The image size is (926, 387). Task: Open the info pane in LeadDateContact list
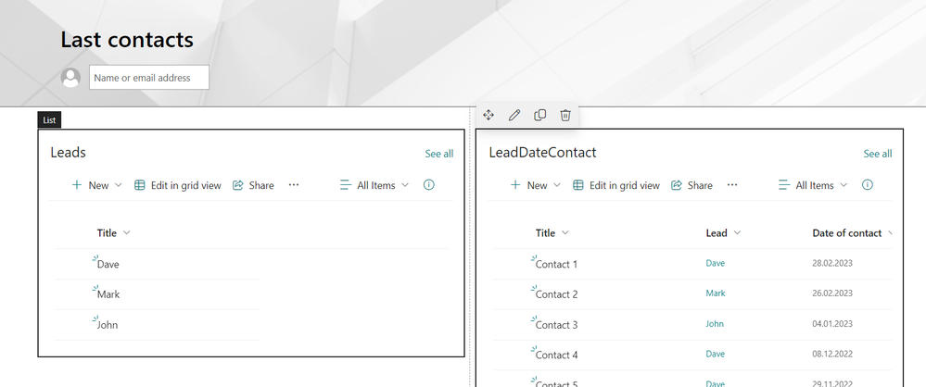pos(867,184)
